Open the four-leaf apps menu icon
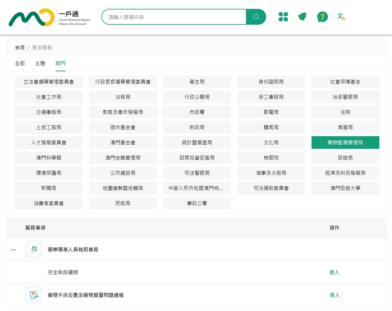 click(x=283, y=17)
